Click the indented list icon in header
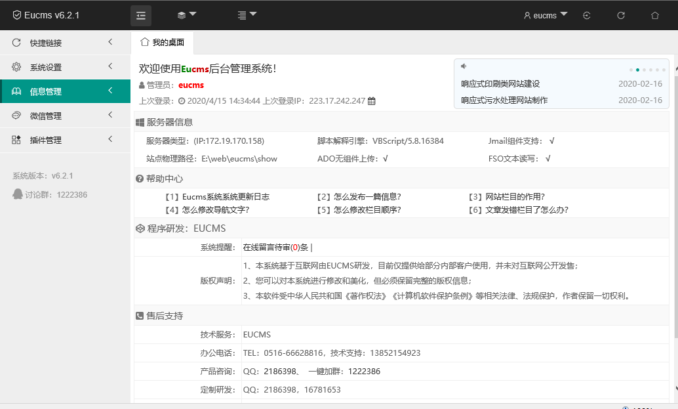The image size is (678, 409). pos(242,16)
